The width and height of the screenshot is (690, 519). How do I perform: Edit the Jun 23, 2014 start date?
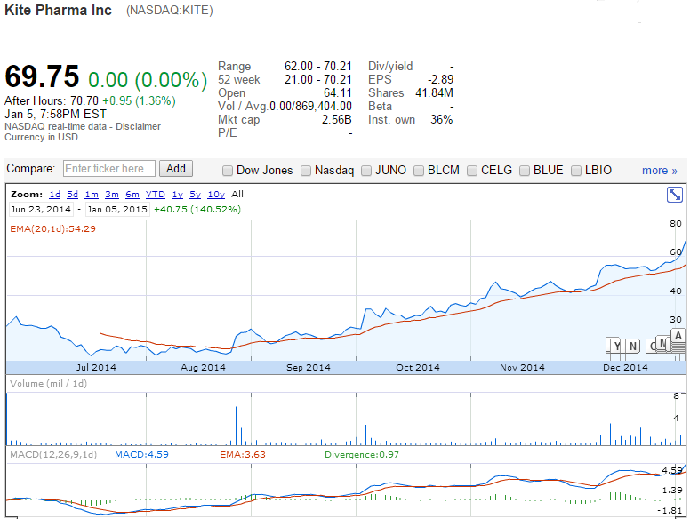41,210
